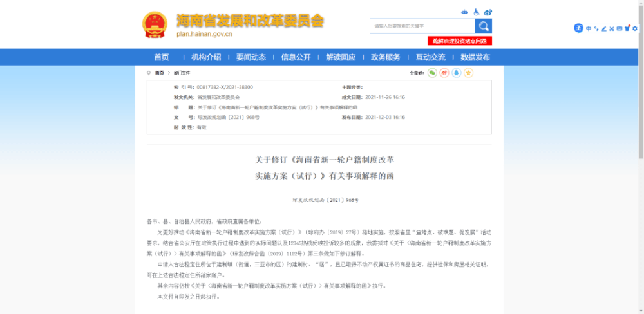Open the wheelchair accessibility mode icon

click(477, 12)
